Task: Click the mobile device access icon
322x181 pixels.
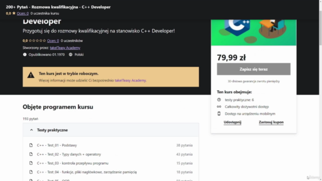Action: pyautogui.click(x=219, y=114)
